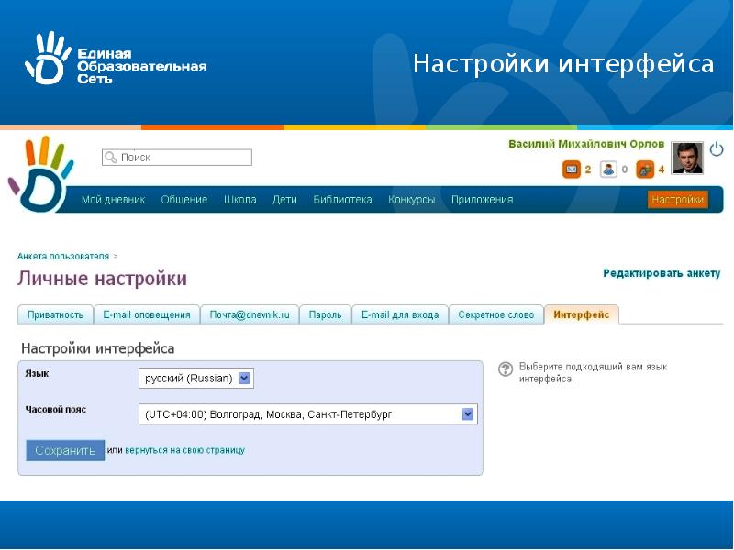734x550 pixels.
Task: Follow the вернуться на свою страницу link
Action: click(184, 451)
